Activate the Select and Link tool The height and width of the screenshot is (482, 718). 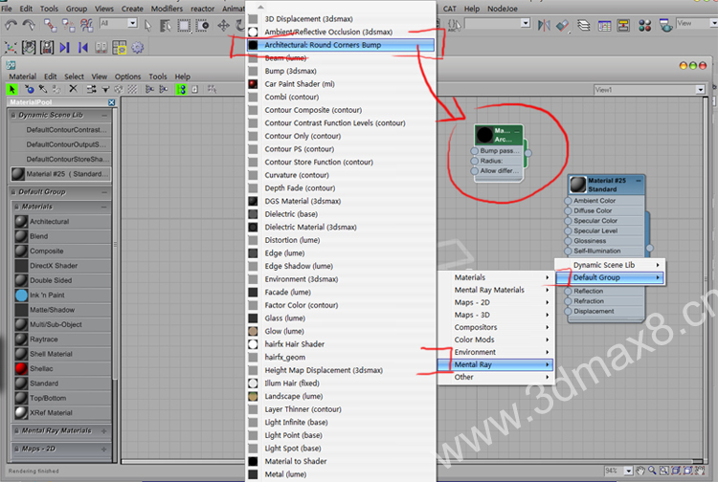(50, 25)
